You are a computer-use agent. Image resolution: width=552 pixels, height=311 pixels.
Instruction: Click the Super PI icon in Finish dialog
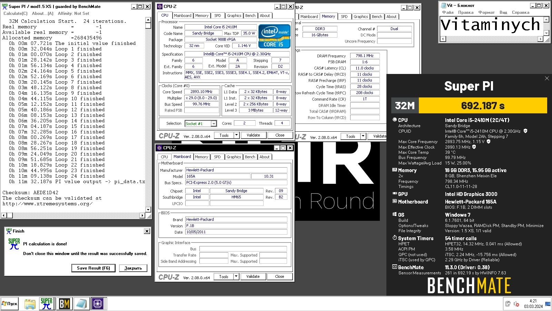tap(14, 244)
